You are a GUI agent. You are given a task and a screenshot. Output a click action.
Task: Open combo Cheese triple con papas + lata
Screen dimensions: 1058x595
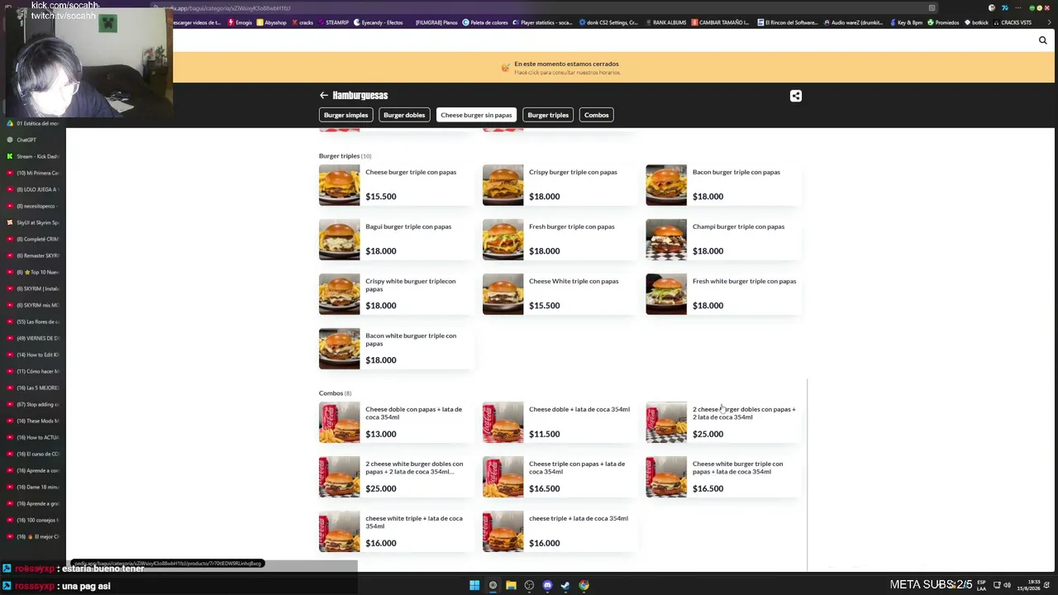point(560,476)
